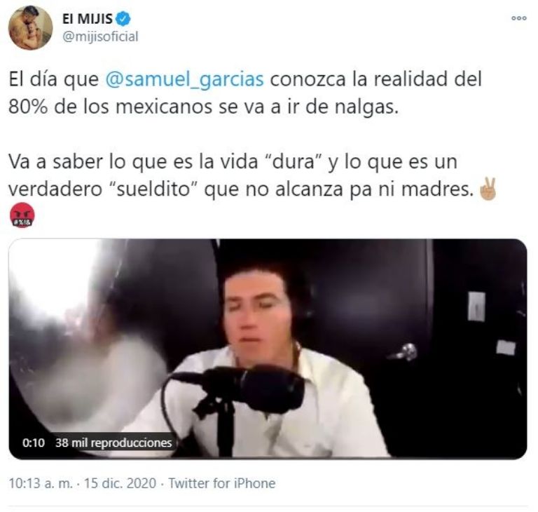Open the 10:13 a. m. timestamp
The image size is (538, 512).
coord(41,483)
